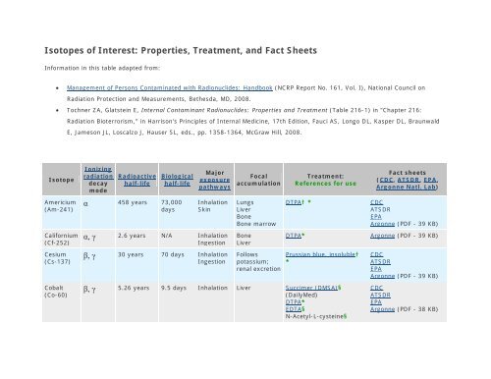Open the Succimer (DMSA) link for Cobalt
491x379 pixels.
pyautogui.click(x=311, y=288)
